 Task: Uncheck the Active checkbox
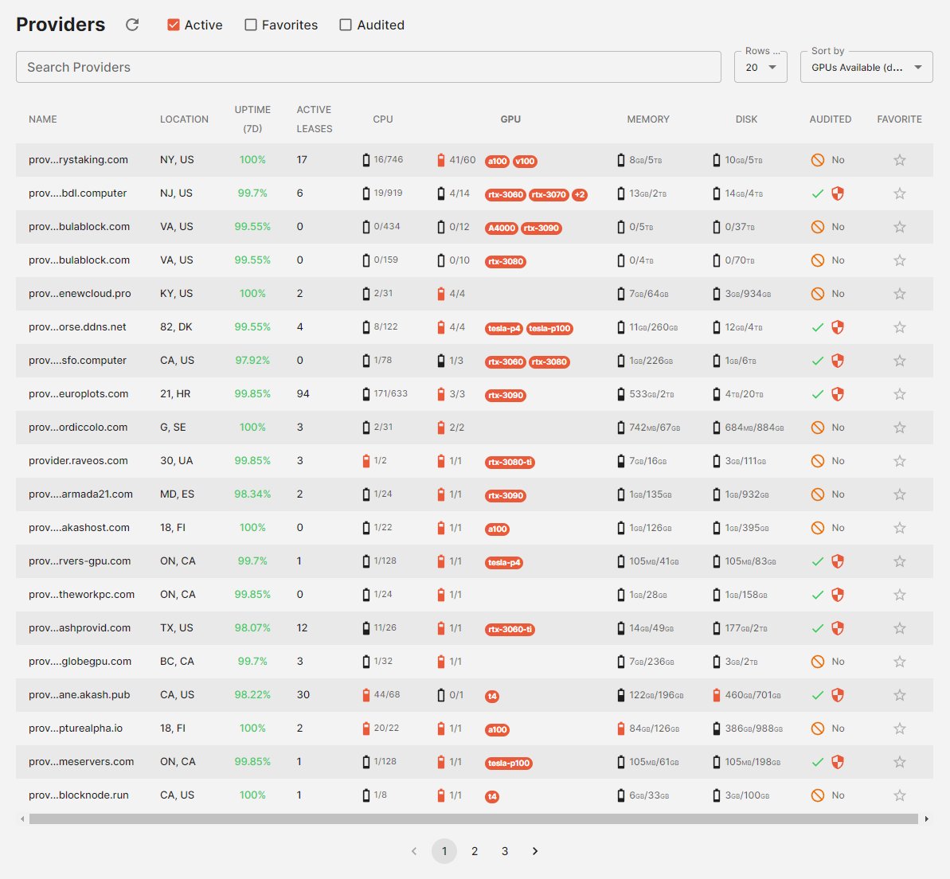(174, 25)
